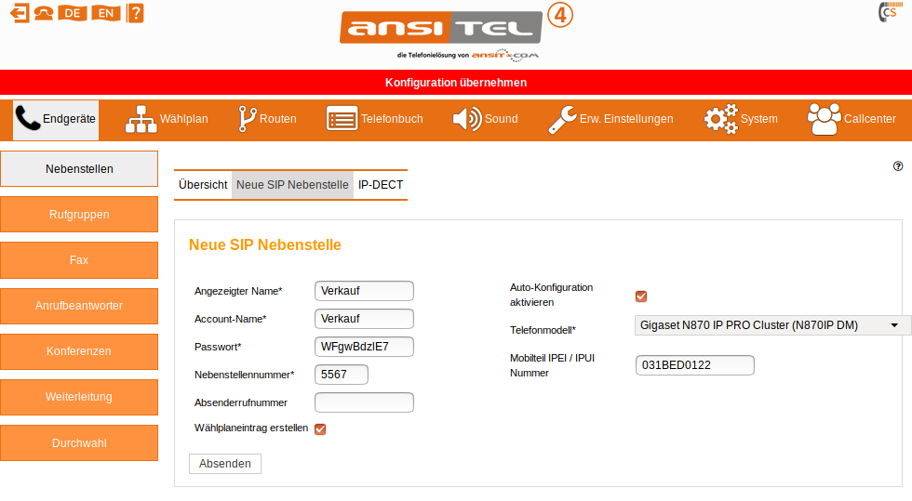Expand the Telefonmodell dropdown
The image size is (912, 501).
point(771,325)
